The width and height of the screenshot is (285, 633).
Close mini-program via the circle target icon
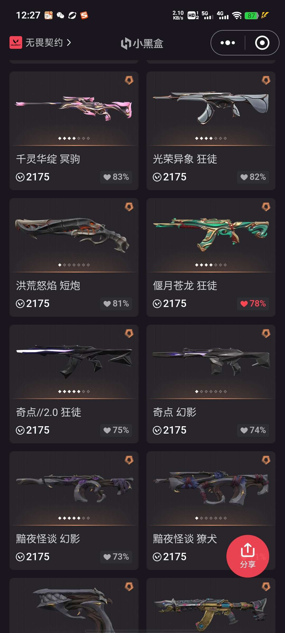pyautogui.click(x=262, y=43)
